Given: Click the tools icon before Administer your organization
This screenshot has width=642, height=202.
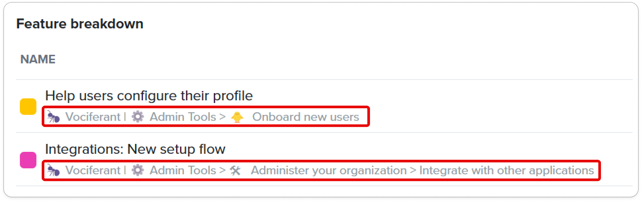Looking at the screenshot, I should (x=235, y=170).
